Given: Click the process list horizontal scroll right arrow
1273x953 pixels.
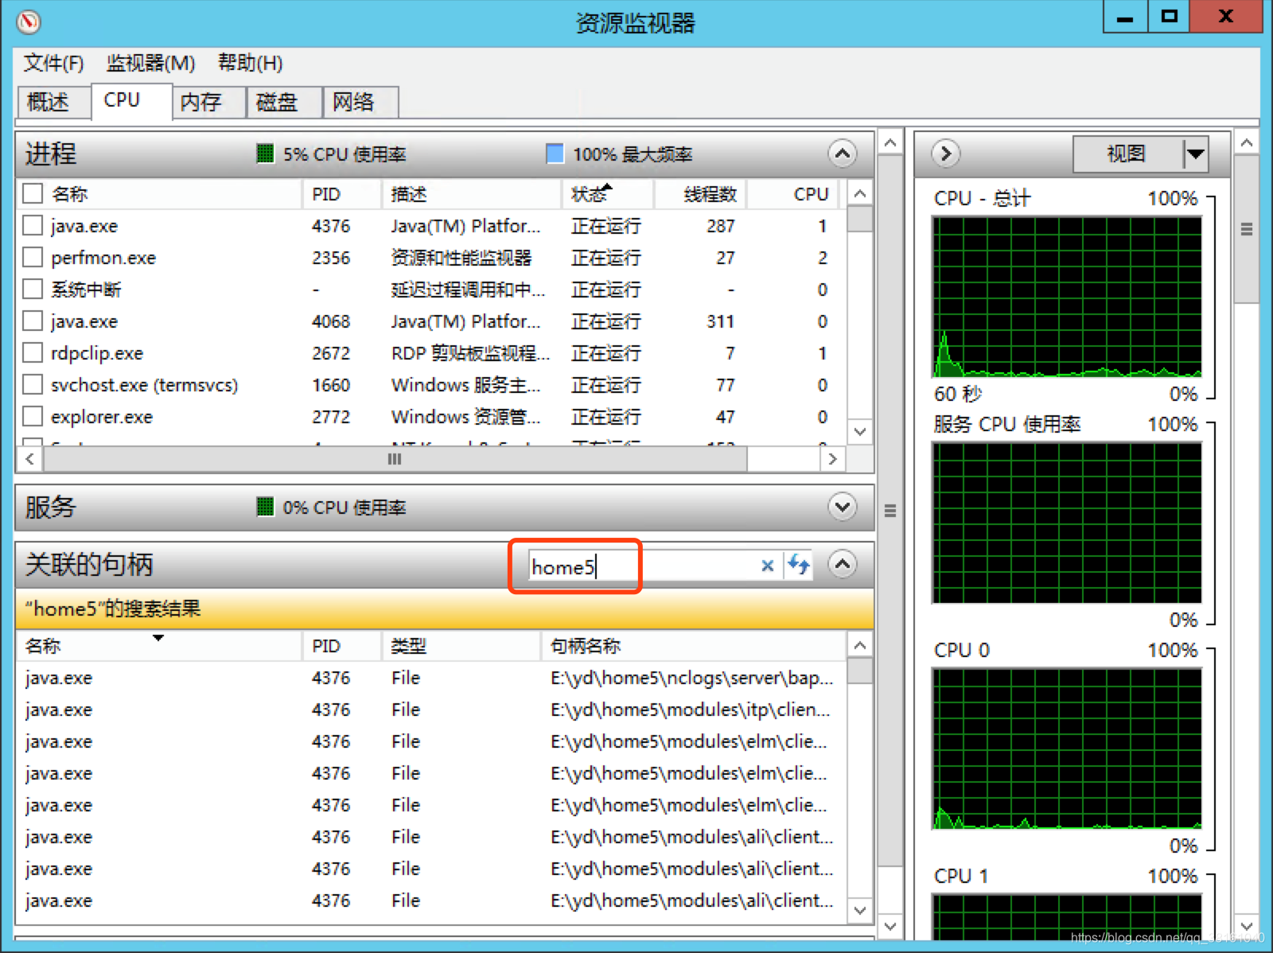Looking at the screenshot, I should 832,459.
